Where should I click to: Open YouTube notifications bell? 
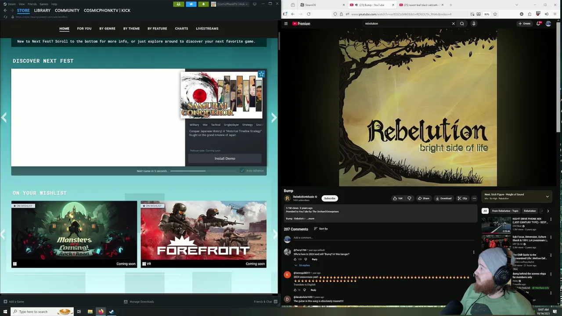[538, 24]
